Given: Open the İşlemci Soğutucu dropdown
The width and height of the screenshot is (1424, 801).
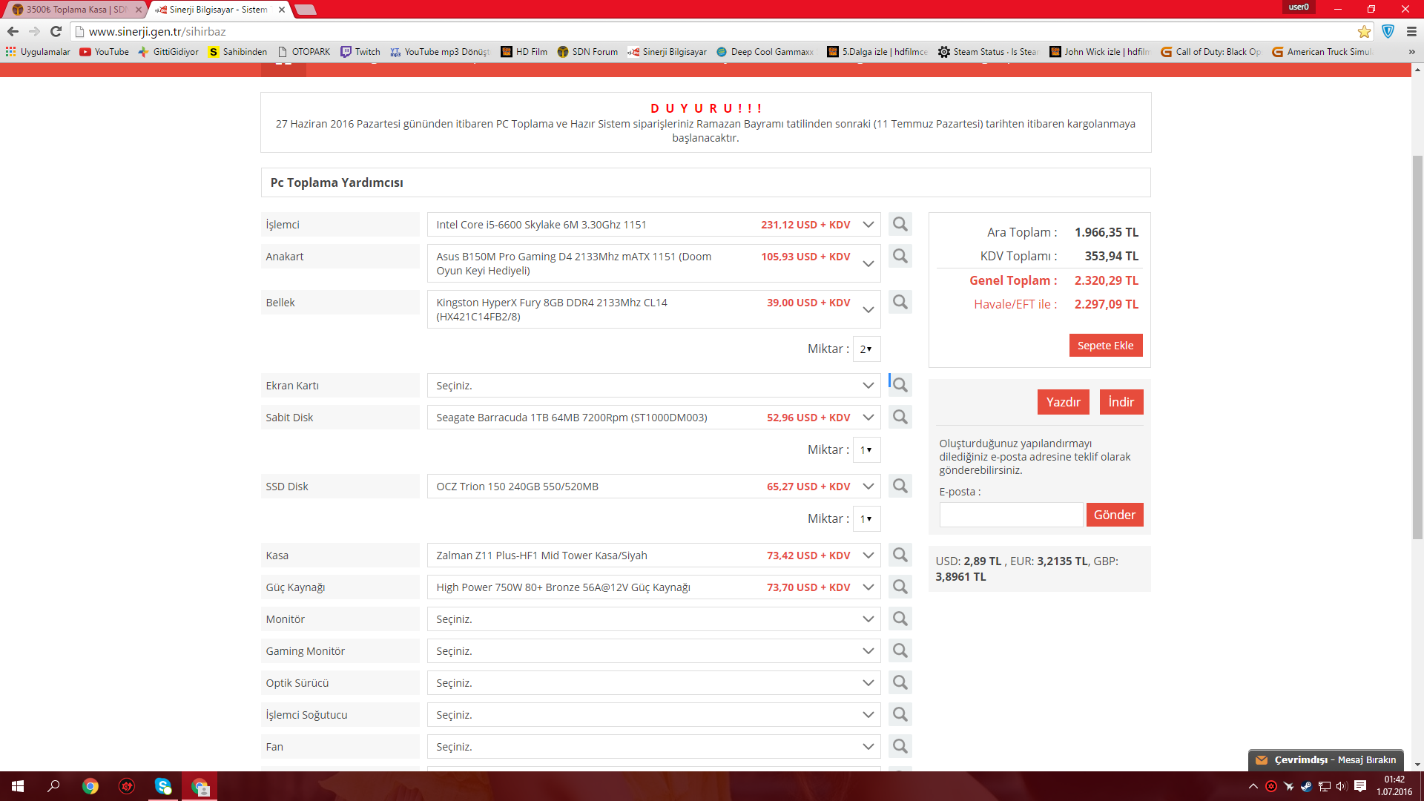Looking at the screenshot, I should coord(653,715).
